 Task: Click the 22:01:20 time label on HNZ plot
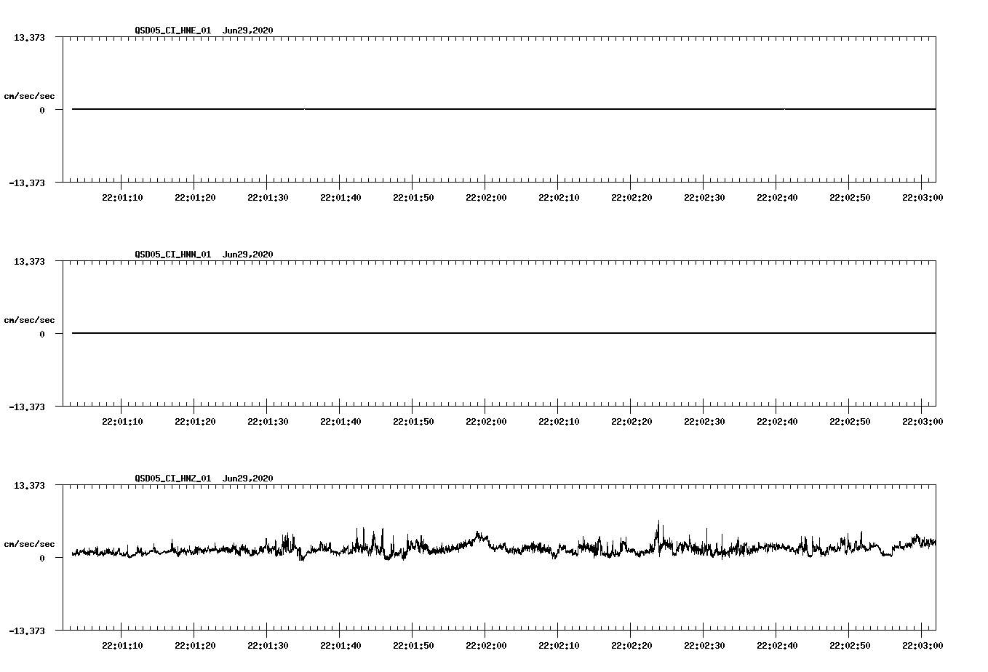coord(195,646)
